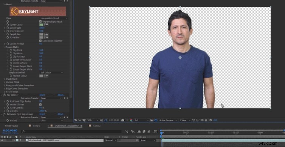Expand the Inside Mask section

pos(12,79)
